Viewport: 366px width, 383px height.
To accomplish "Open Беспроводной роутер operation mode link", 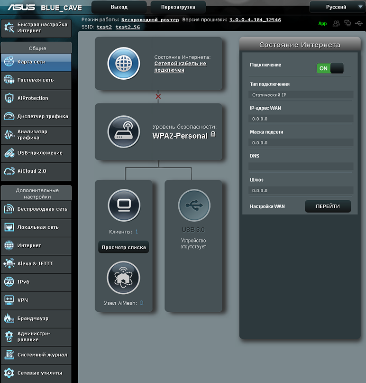I will click(150, 20).
